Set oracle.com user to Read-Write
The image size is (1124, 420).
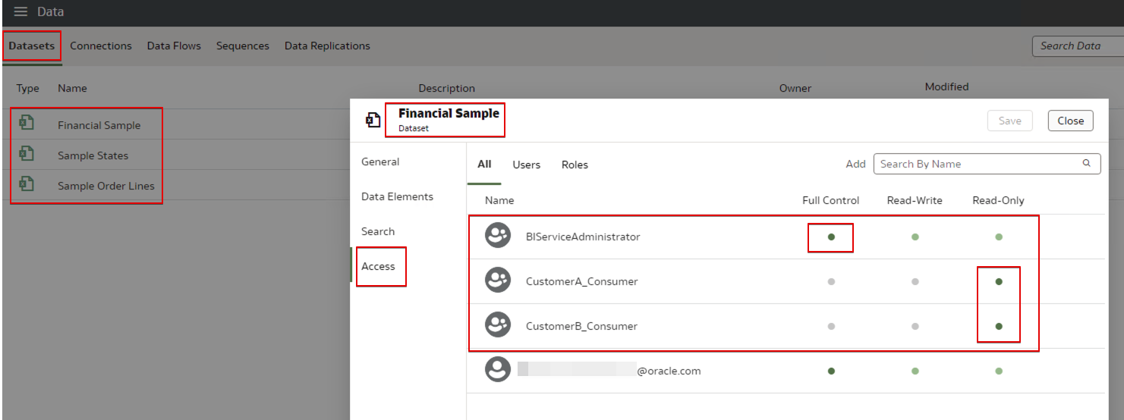[x=915, y=371]
